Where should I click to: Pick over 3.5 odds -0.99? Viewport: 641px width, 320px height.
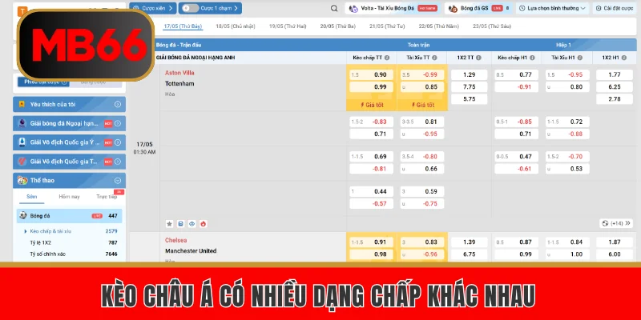click(x=422, y=74)
